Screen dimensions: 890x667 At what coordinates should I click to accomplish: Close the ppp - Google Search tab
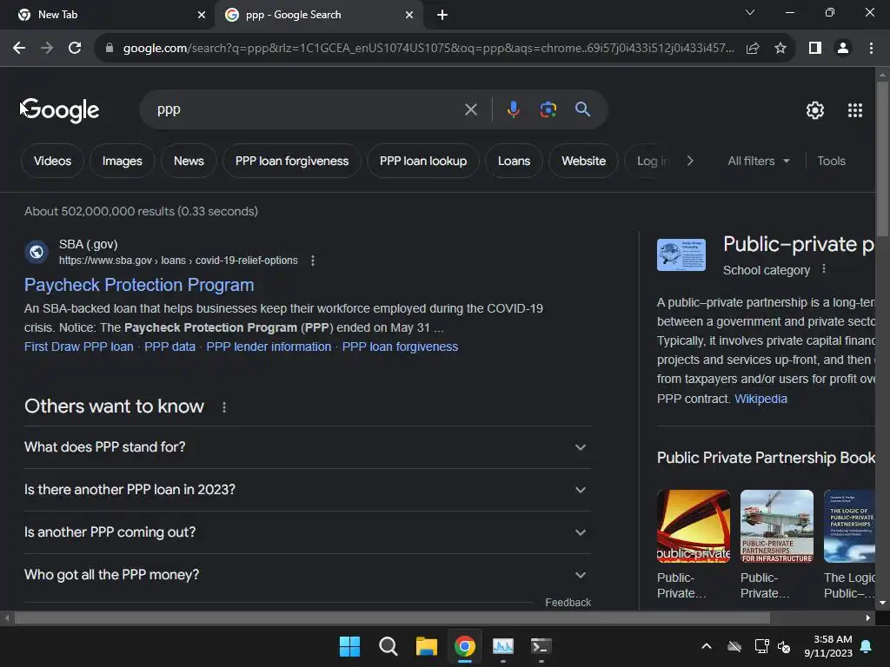[x=409, y=15]
